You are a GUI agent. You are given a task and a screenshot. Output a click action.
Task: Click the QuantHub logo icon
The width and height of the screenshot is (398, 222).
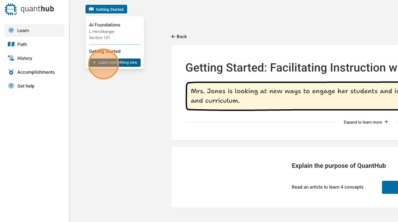[11, 9]
